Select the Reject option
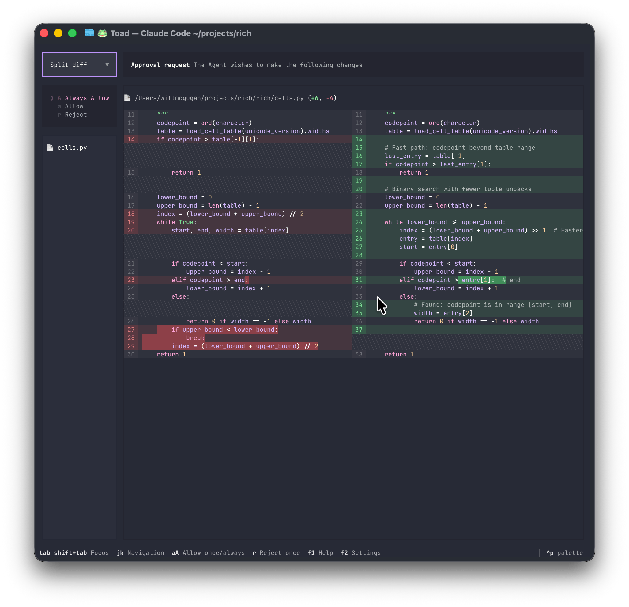Screen dimensions: 629x607 coord(75,115)
